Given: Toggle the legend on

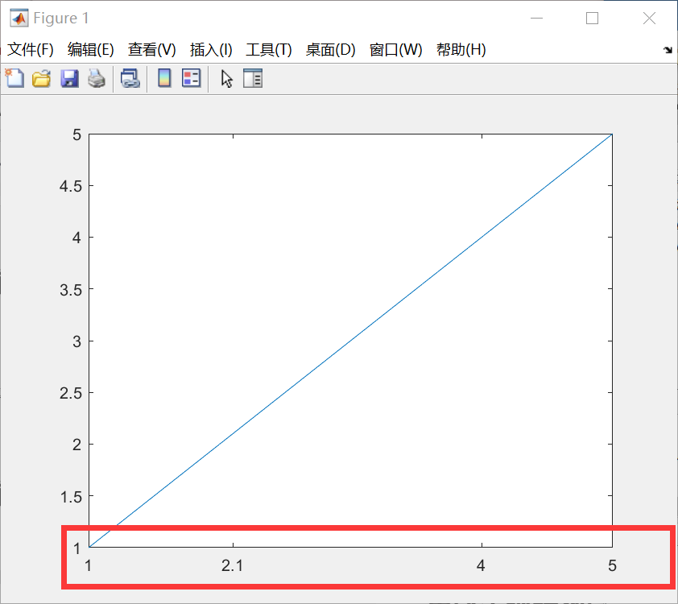Looking at the screenshot, I should click(191, 78).
